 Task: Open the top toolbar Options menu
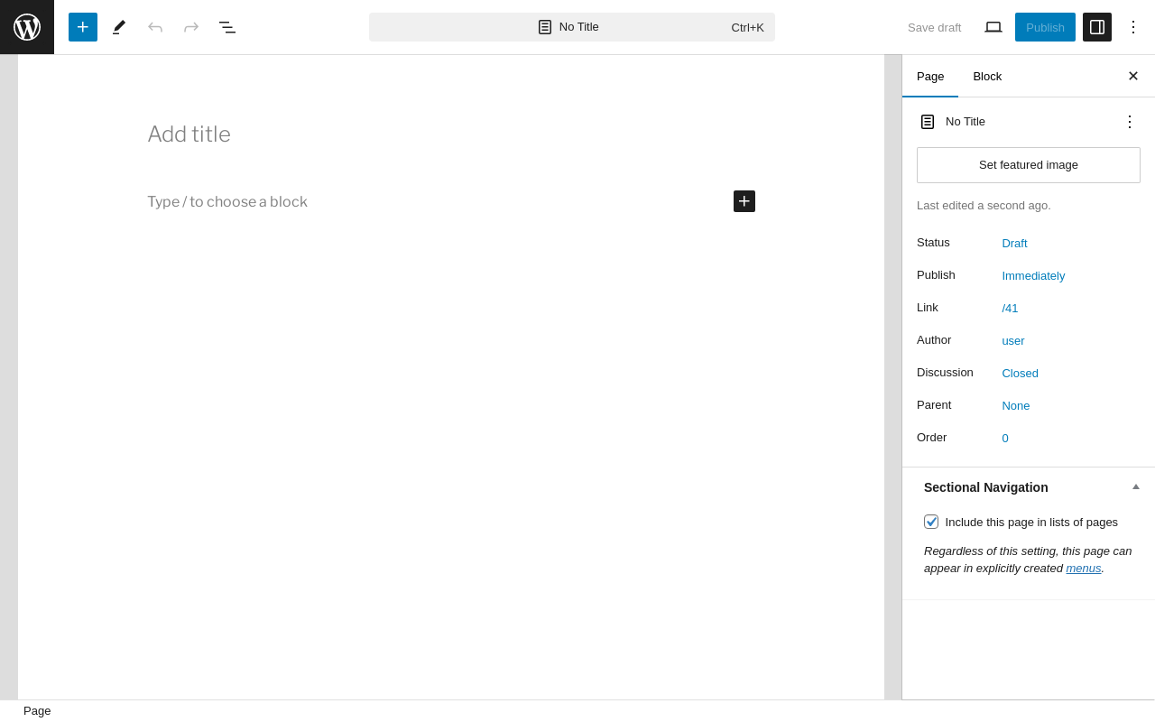point(1133,27)
